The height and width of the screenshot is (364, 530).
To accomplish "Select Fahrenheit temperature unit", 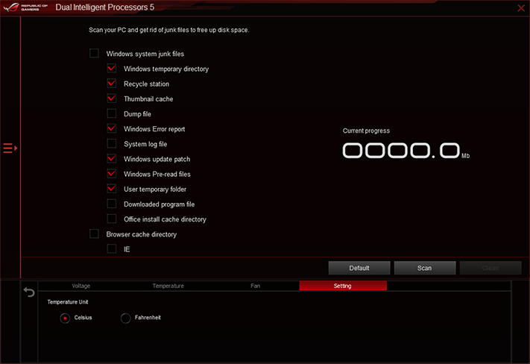I will coord(125,318).
